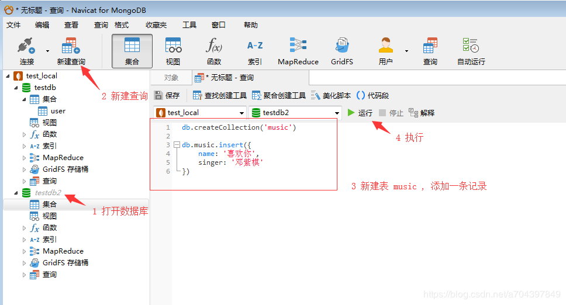Click the New Query (新建查询) toolbar icon
Screen dimensions: 566x305
[71, 46]
